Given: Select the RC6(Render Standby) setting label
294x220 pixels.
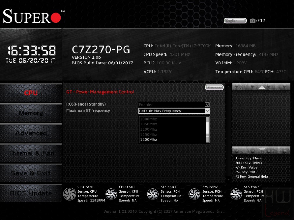Looking at the screenshot, I should (x=86, y=104).
